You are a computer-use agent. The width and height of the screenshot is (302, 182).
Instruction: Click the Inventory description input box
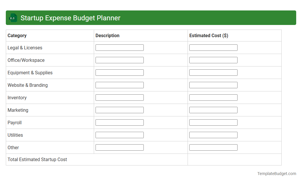tap(119, 97)
